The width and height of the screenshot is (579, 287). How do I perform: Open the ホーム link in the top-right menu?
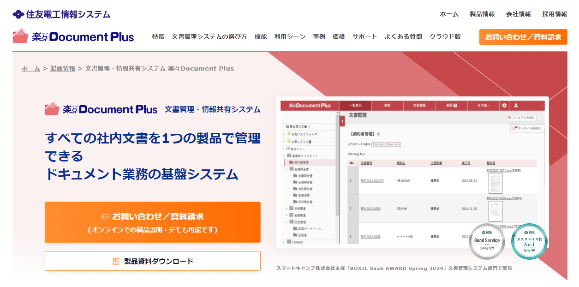coord(449,14)
